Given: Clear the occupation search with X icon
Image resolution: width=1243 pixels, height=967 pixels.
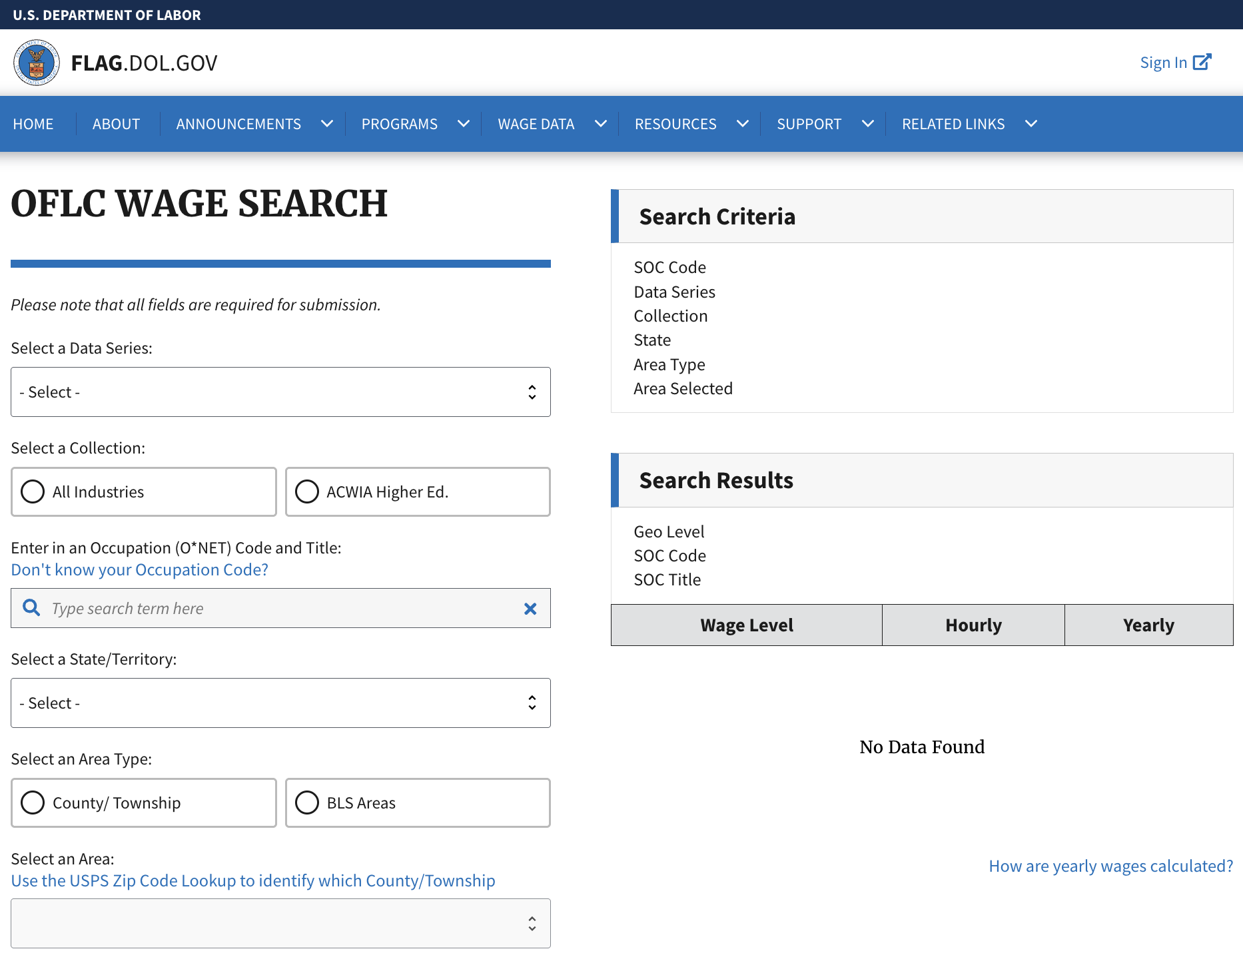Looking at the screenshot, I should pyautogui.click(x=530, y=609).
